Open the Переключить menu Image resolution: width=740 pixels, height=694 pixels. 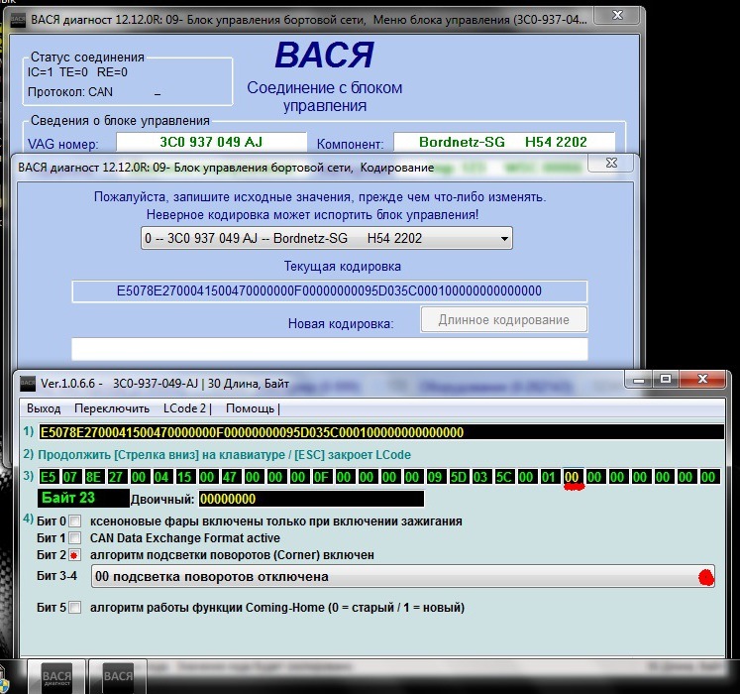click(x=112, y=408)
